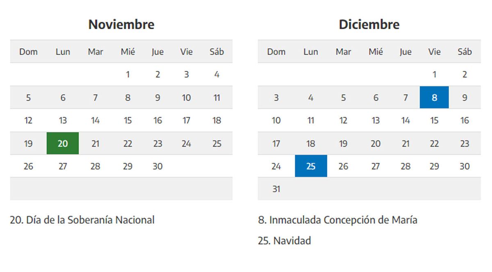The width and height of the screenshot is (492, 272).
Task: Pick November 30 in the Noviembre calendar
Action: click(x=157, y=166)
